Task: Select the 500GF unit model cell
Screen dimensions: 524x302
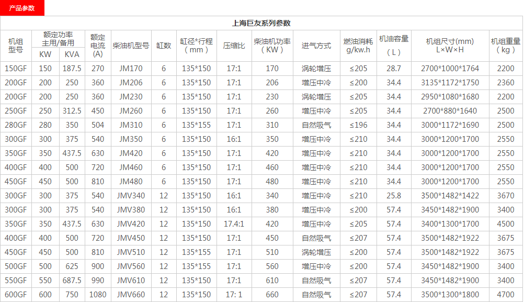Action: tap(16, 266)
